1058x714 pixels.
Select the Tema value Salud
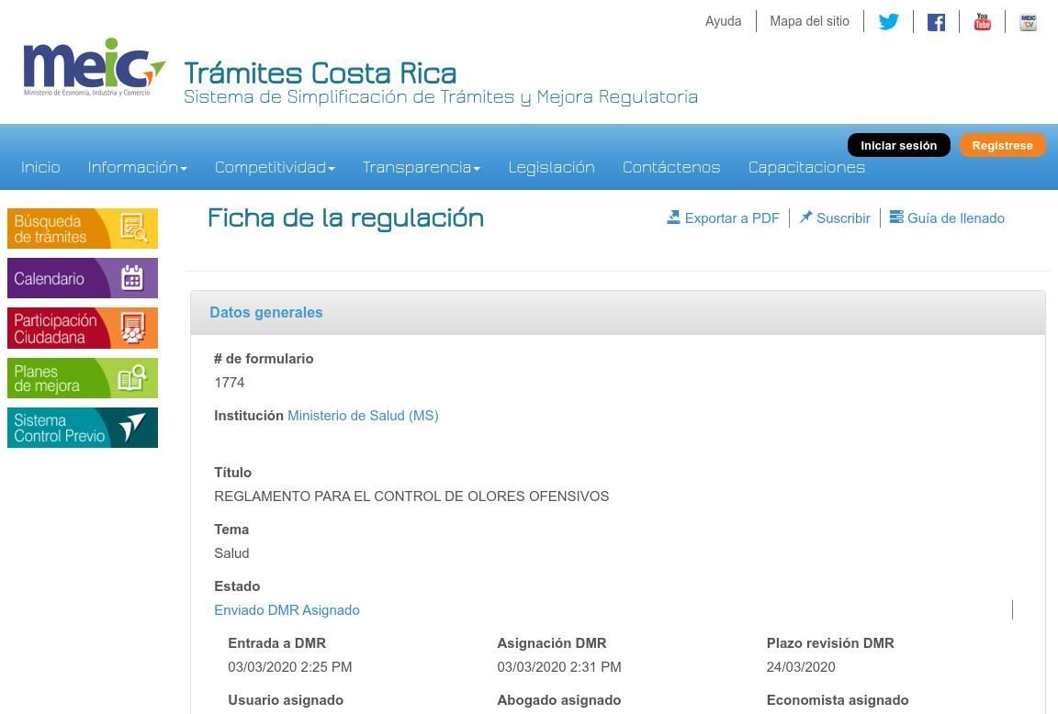(x=231, y=552)
